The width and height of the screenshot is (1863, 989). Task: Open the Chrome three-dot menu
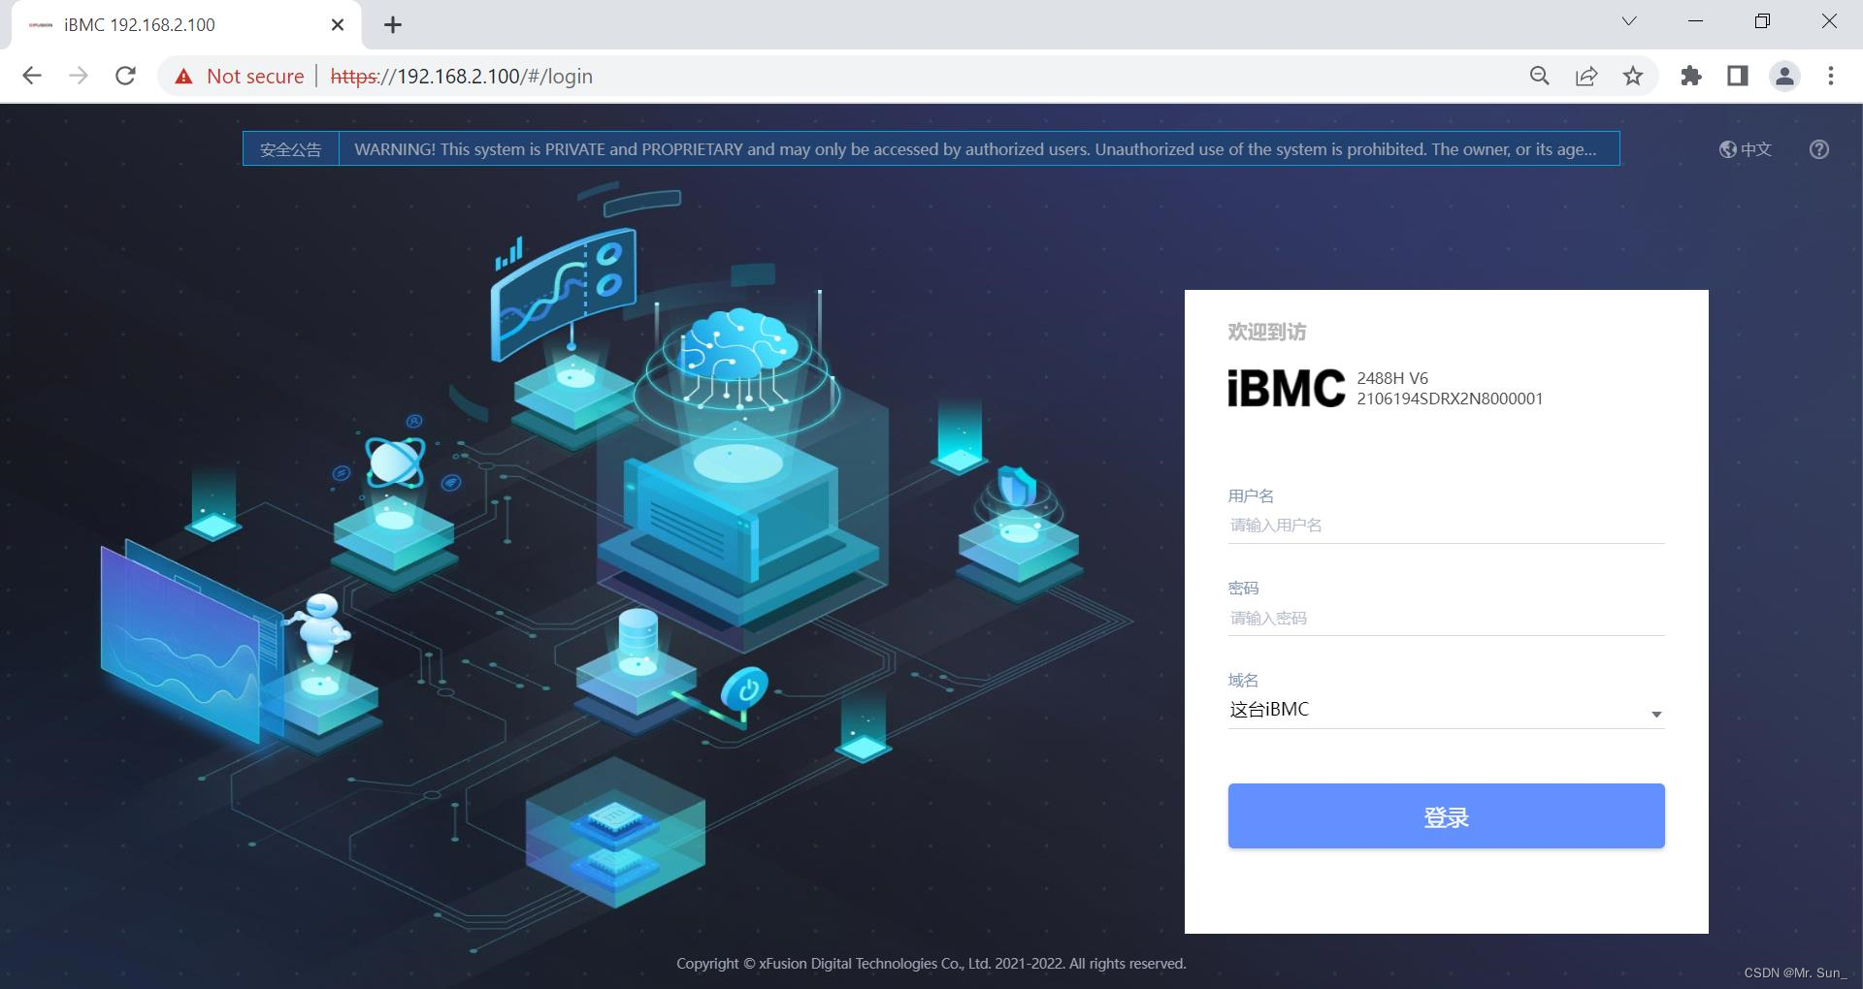(1831, 76)
